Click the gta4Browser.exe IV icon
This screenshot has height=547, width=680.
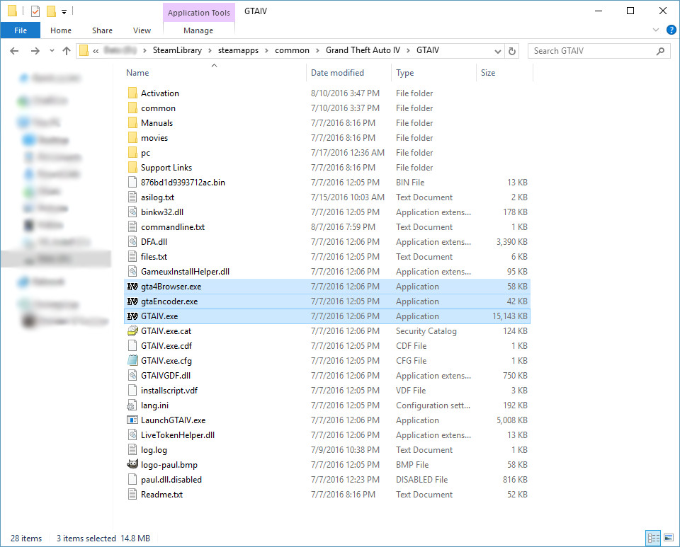132,287
